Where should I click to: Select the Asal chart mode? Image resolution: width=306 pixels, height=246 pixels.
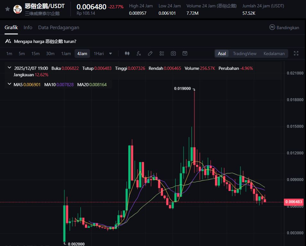pos(222,53)
